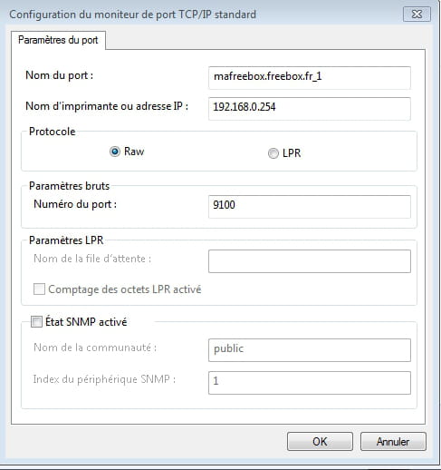This screenshot has width=441, height=470.
Task: Select the Raw protocol radio button
Action: (115, 152)
